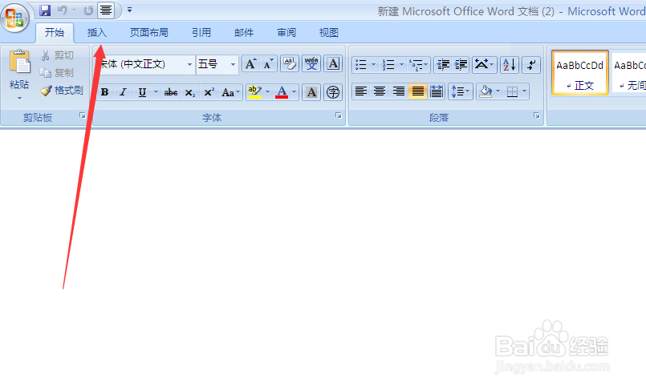Open the 剪贴板 pane dialog launcher
The width and height of the screenshot is (646, 389).
coord(83,115)
